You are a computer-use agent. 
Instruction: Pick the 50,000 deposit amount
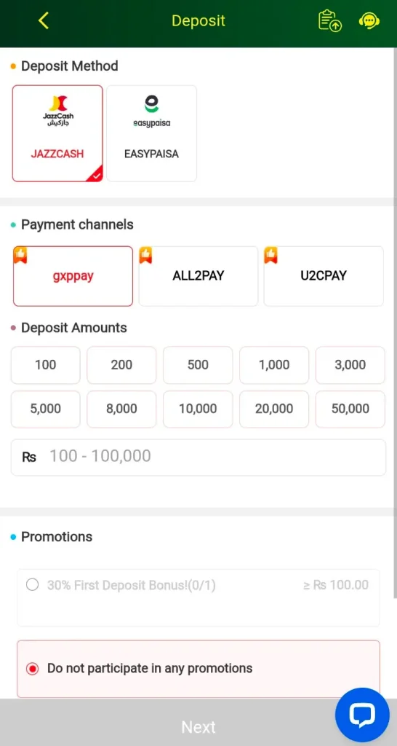[350, 409]
